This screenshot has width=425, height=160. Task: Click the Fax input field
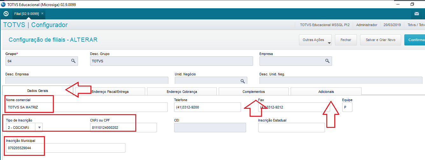click(294, 107)
